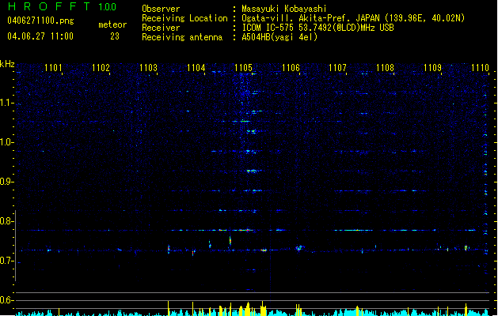The height and width of the screenshot is (316, 498).
Task: Click the 0.8 frequency axis label
Action: [6, 221]
